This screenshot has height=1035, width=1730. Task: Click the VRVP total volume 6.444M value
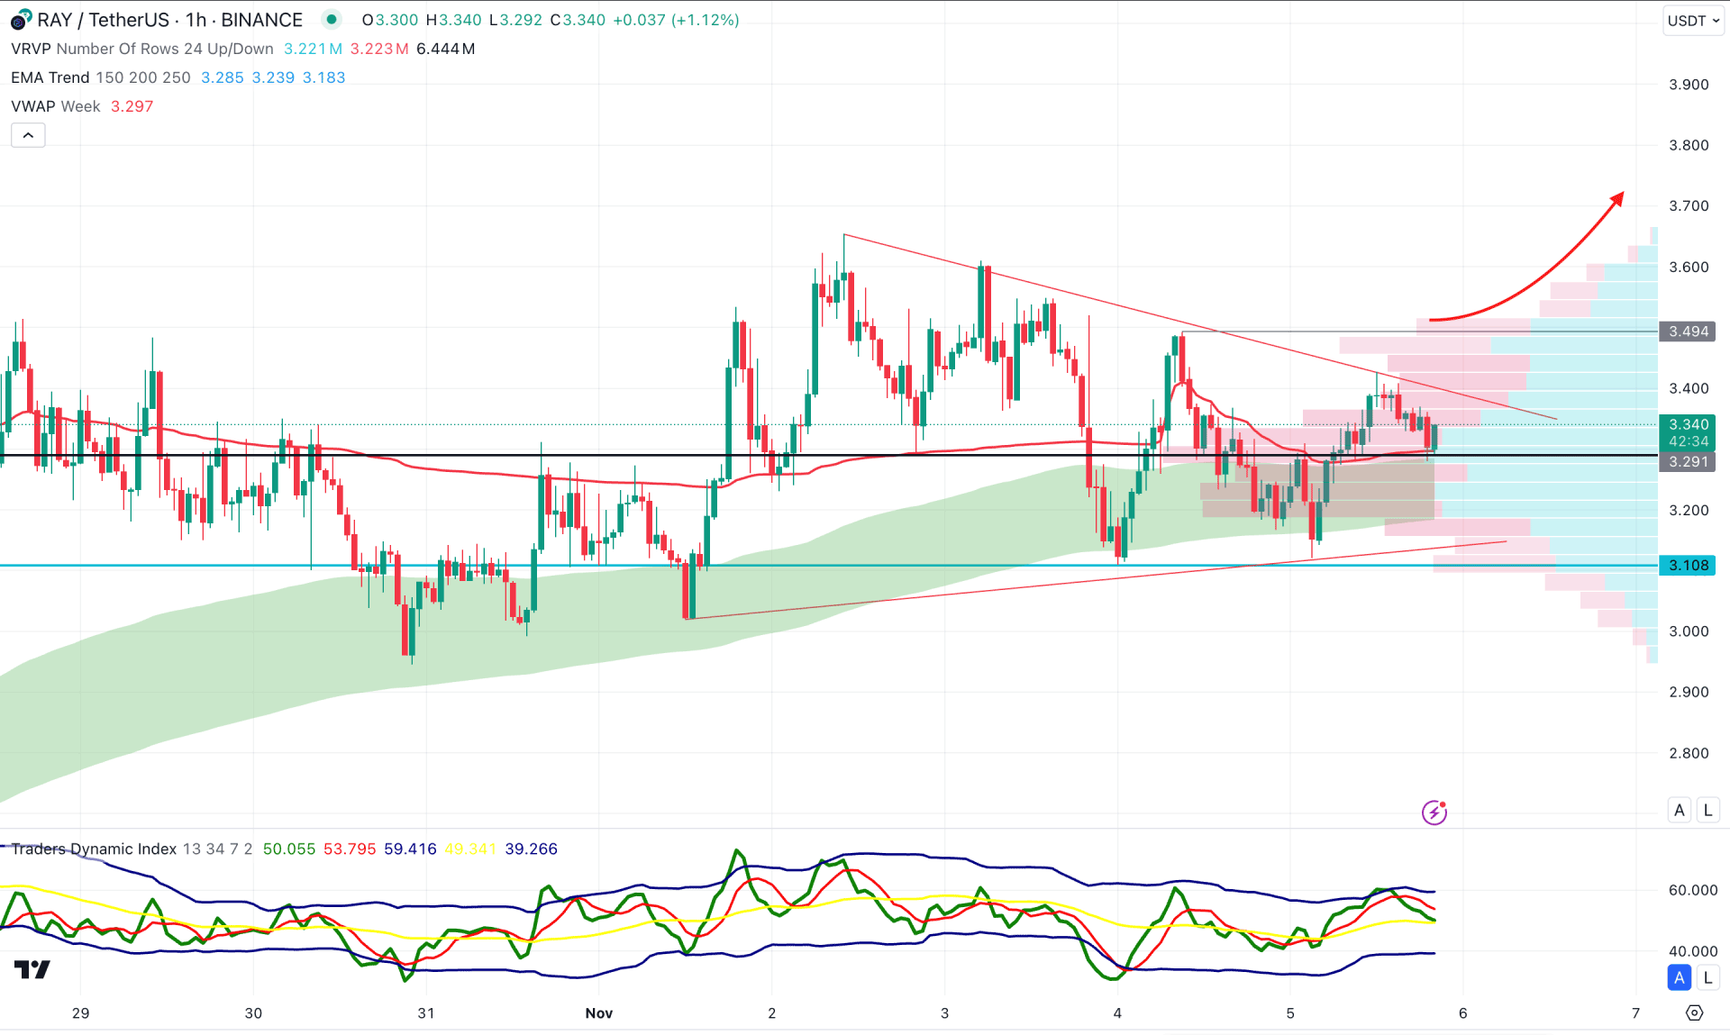click(446, 49)
